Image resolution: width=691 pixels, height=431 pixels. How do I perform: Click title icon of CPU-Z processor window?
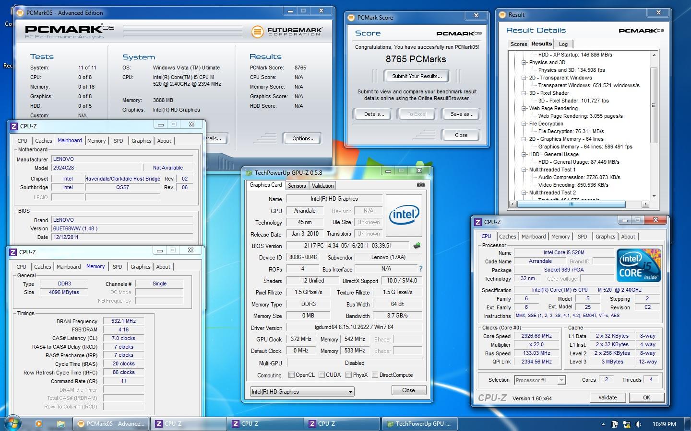[x=478, y=222]
